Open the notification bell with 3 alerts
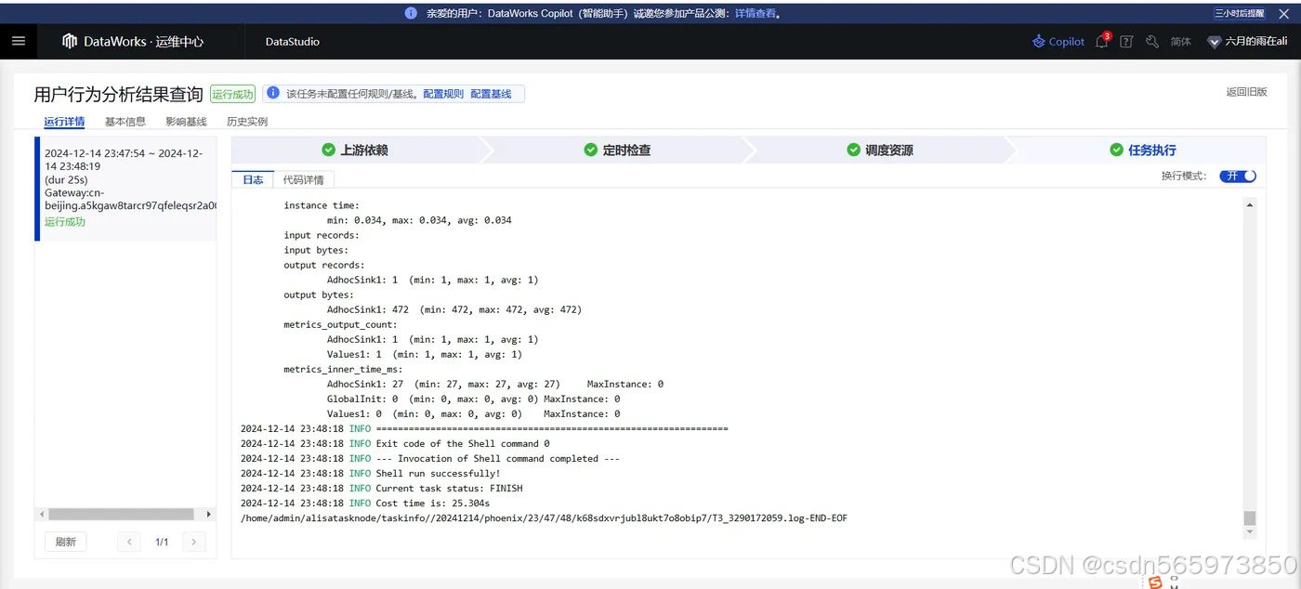 pyautogui.click(x=1101, y=41)
